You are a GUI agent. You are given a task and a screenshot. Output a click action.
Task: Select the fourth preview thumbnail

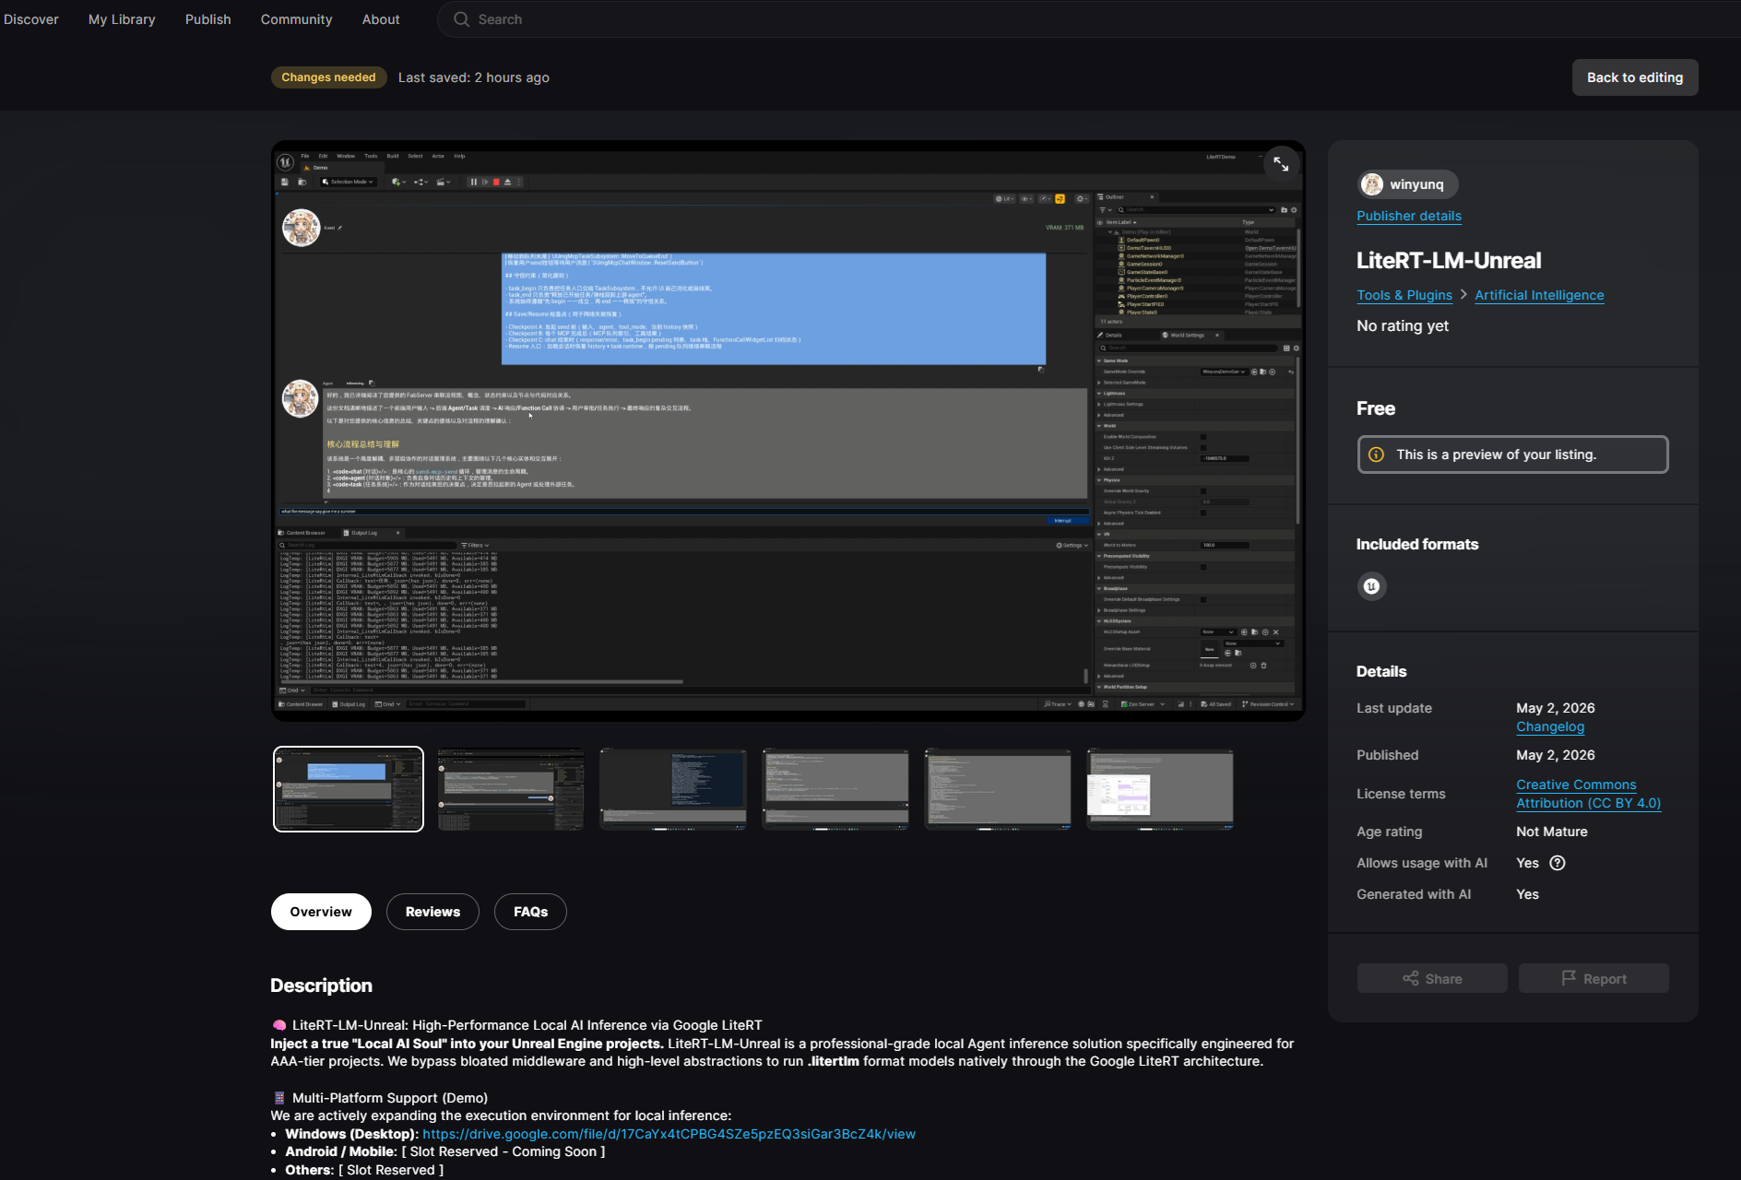pos(835,789)
